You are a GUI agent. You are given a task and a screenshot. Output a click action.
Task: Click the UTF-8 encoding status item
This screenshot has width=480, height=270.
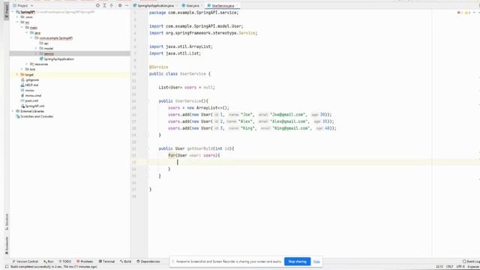(x=460, y=267)
